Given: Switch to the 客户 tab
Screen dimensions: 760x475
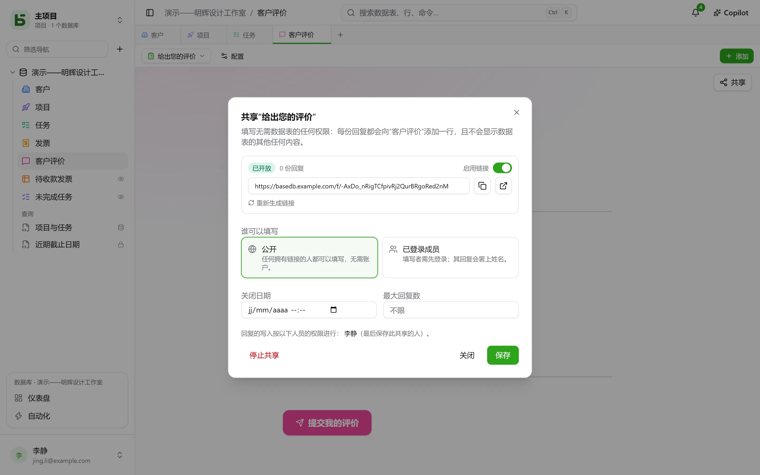Looking at the screenshot, I should point(158,35).
